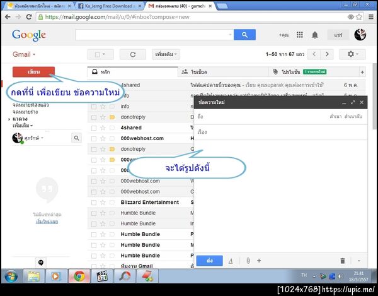The width and height of the screenshot is (378, 296).
Task: Add Bcc recipients via สำเนาลับ link
Action: (353, 117)
